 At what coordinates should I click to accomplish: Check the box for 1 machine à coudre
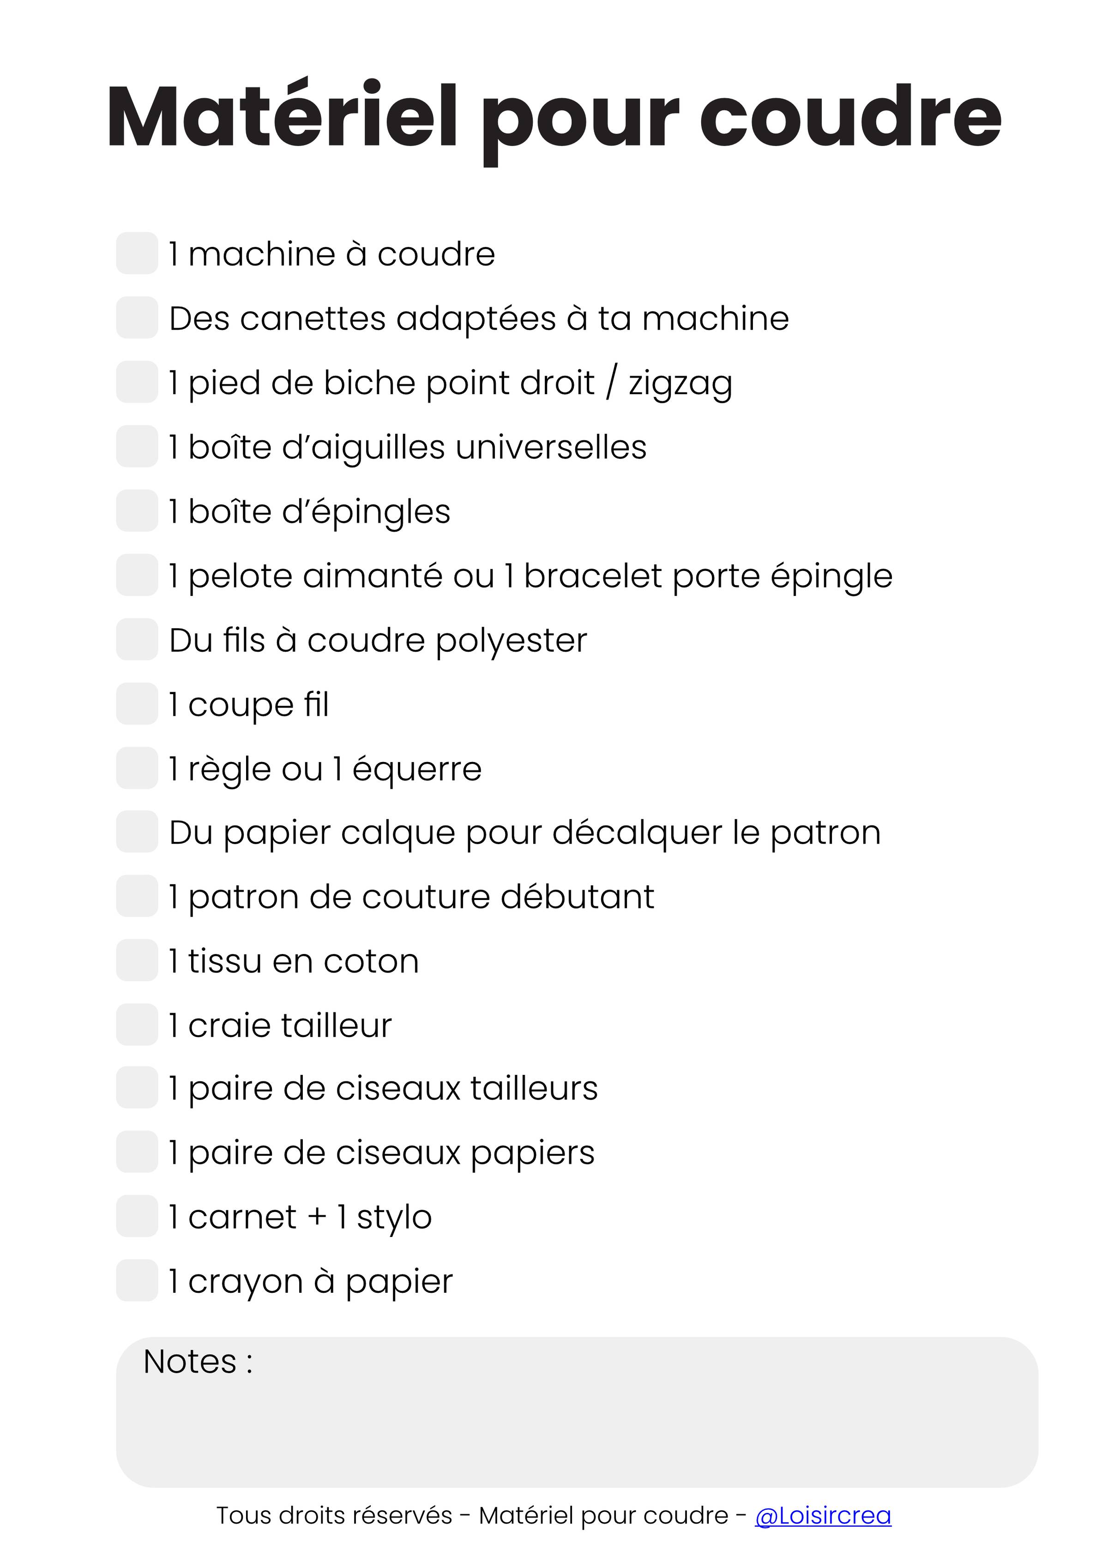[x=137, y=253]
